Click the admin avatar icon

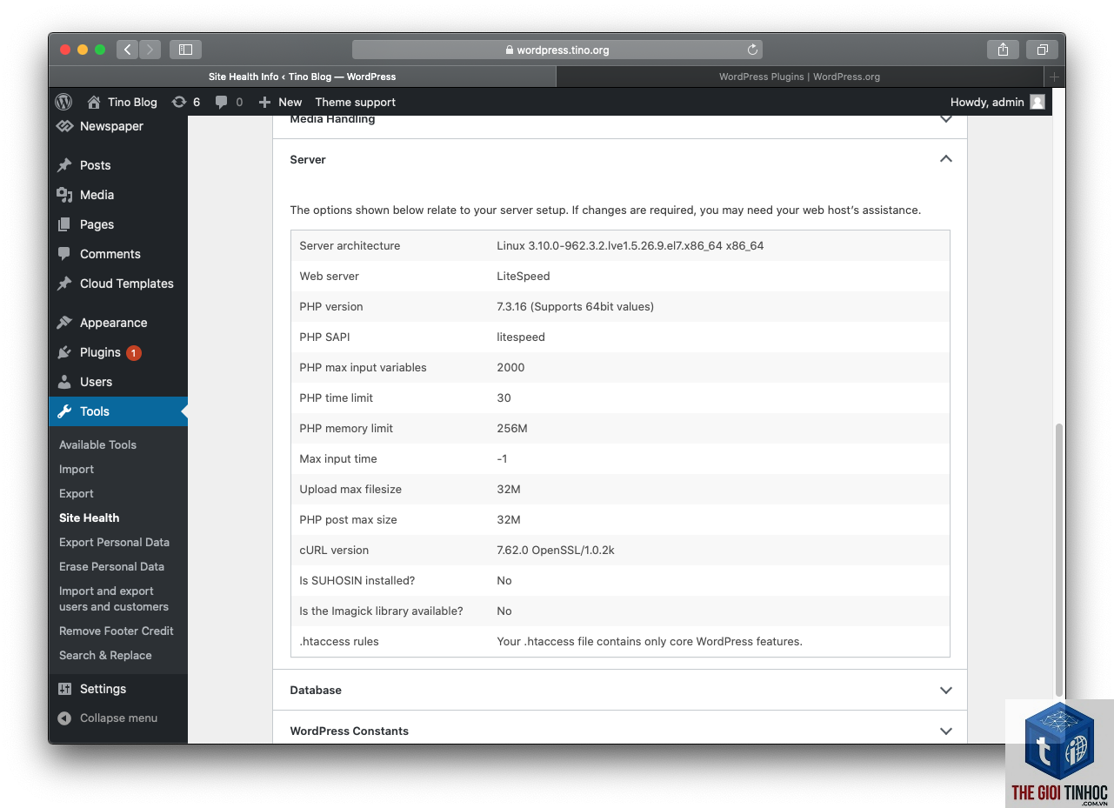pyautogui.click(x=1037, y=102)
